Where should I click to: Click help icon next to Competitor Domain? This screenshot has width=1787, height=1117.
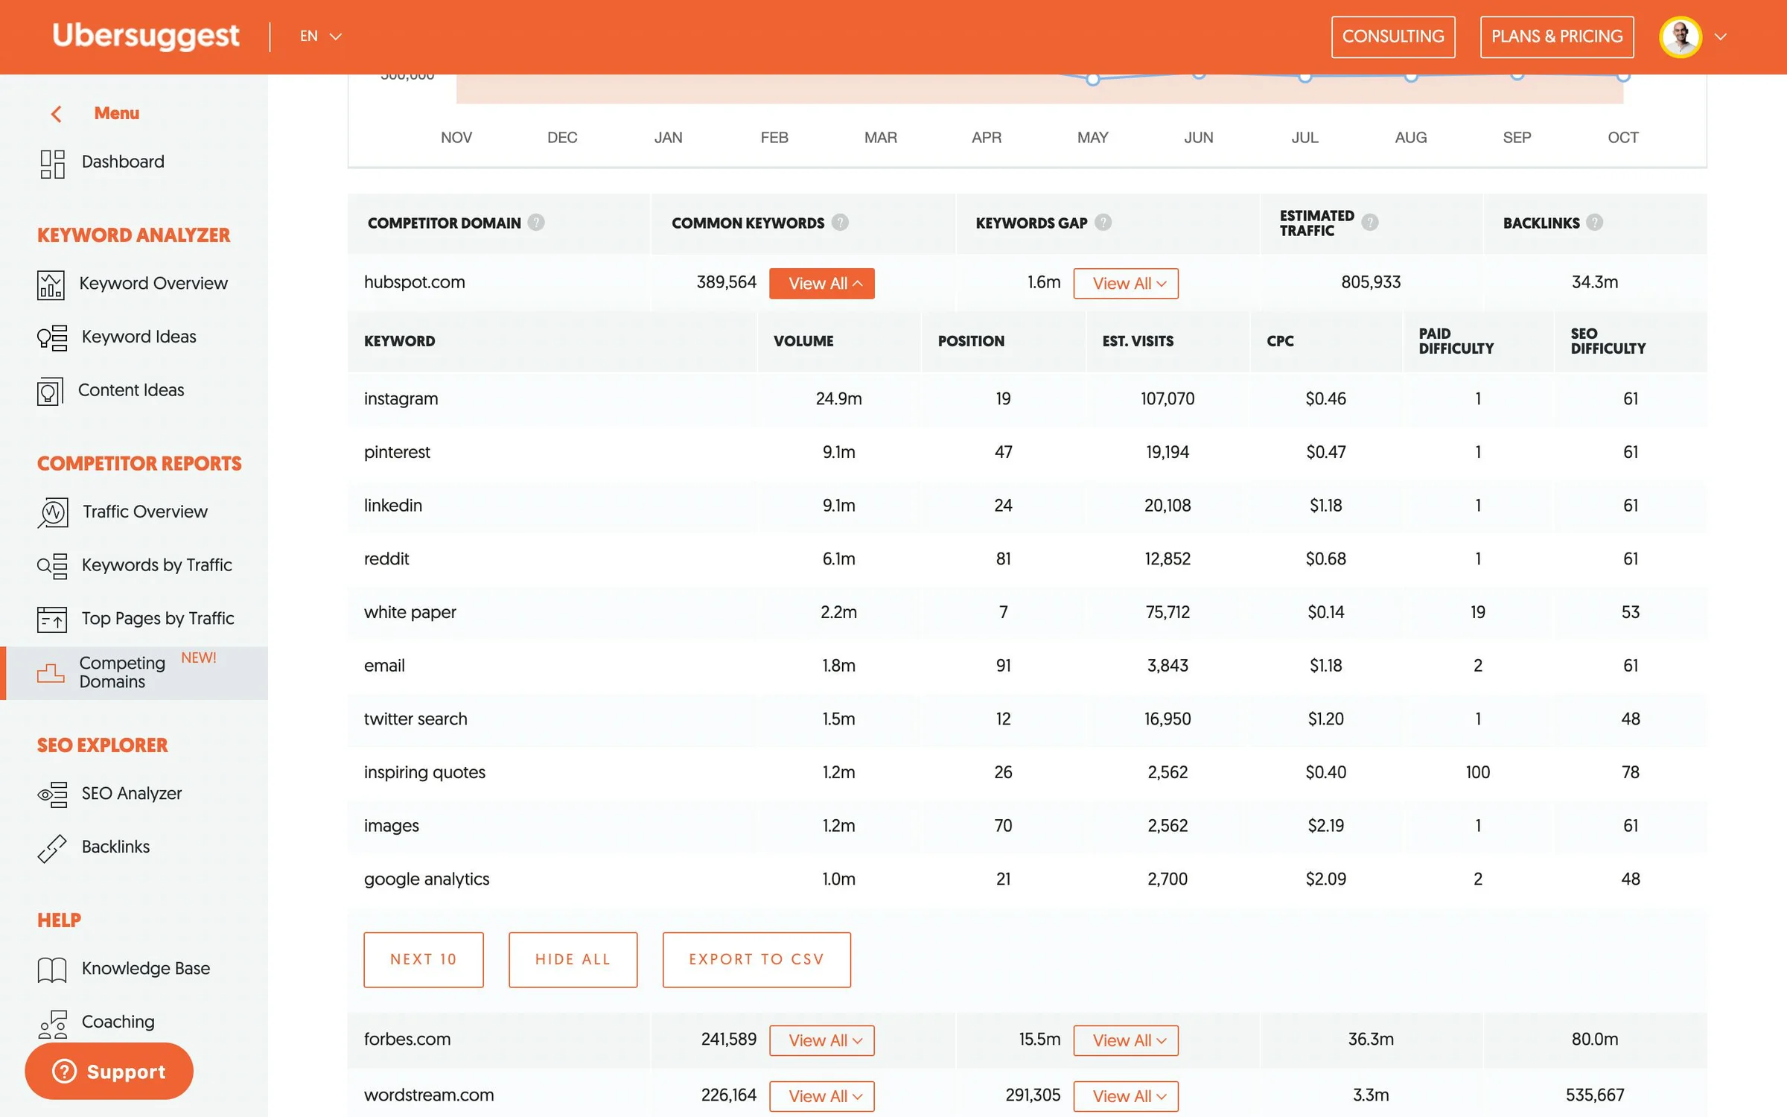click(536, 223)
